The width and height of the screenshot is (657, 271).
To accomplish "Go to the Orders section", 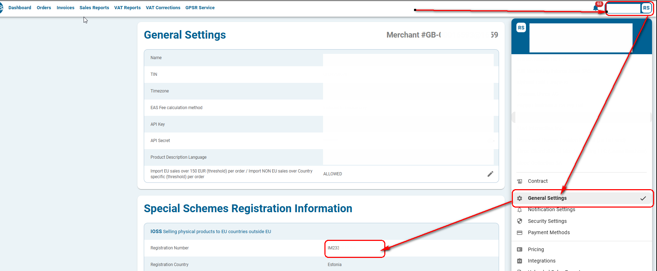I will [44, 8].
